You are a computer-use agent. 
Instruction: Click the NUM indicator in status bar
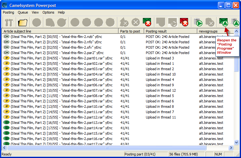218,154
